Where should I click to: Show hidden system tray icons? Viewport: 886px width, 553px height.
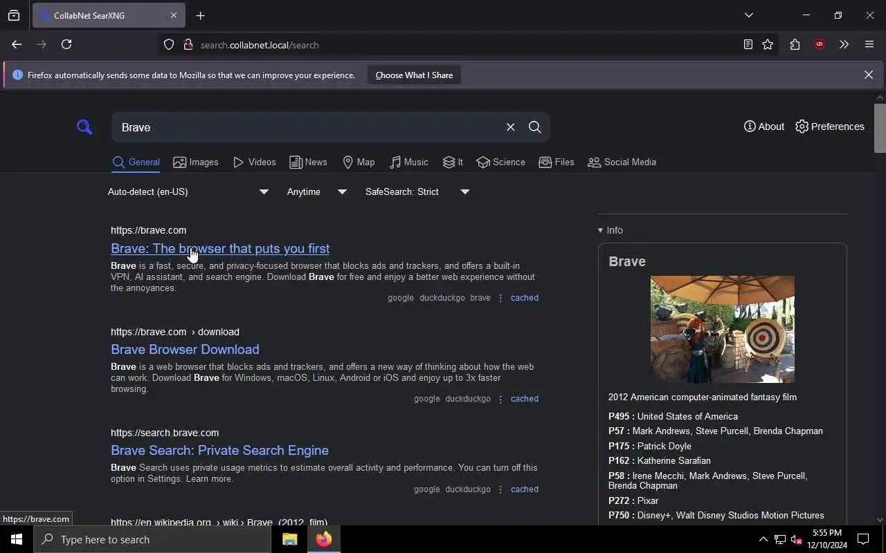coord(763,540)
